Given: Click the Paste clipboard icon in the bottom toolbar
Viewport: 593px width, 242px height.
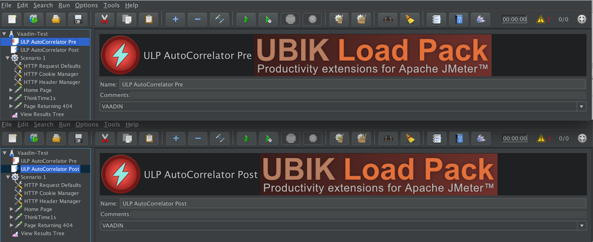Looking at the screenshot, I should (149, 138).
